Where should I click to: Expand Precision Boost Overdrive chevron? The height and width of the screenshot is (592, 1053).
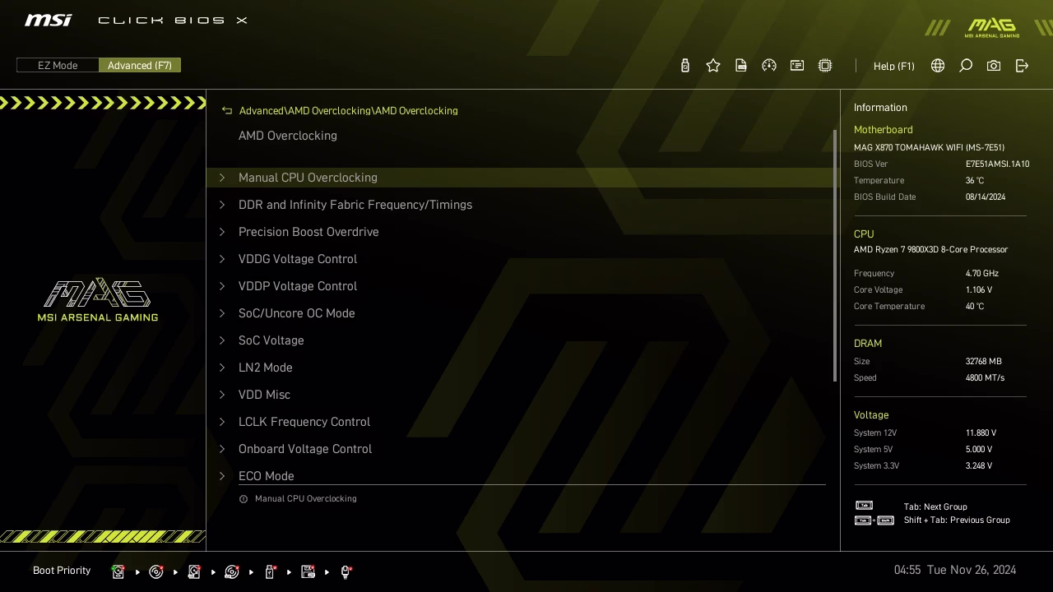pos(222,232)
